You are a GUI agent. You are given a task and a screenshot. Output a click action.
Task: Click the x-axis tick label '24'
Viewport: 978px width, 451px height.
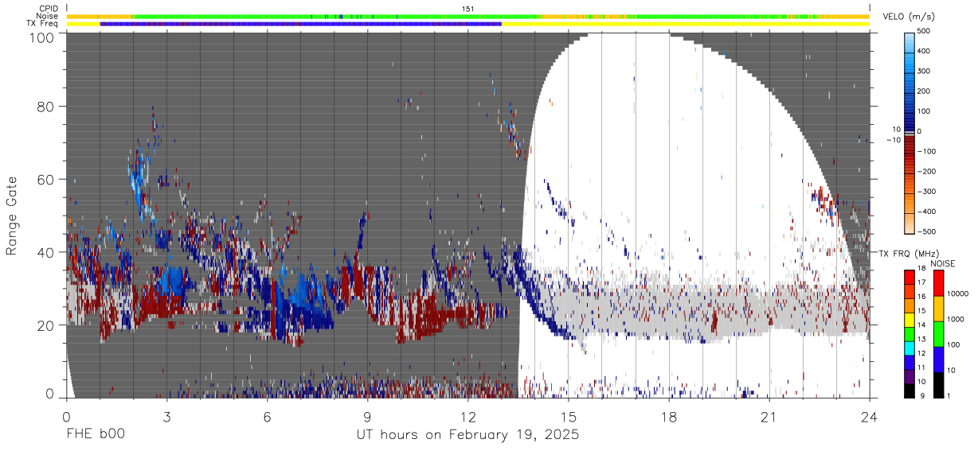pyautogui.click(x=870, y=417)
